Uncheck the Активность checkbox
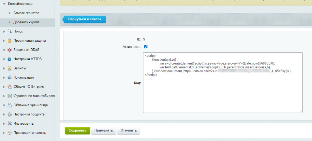312x141 pixels. point(146,47)
